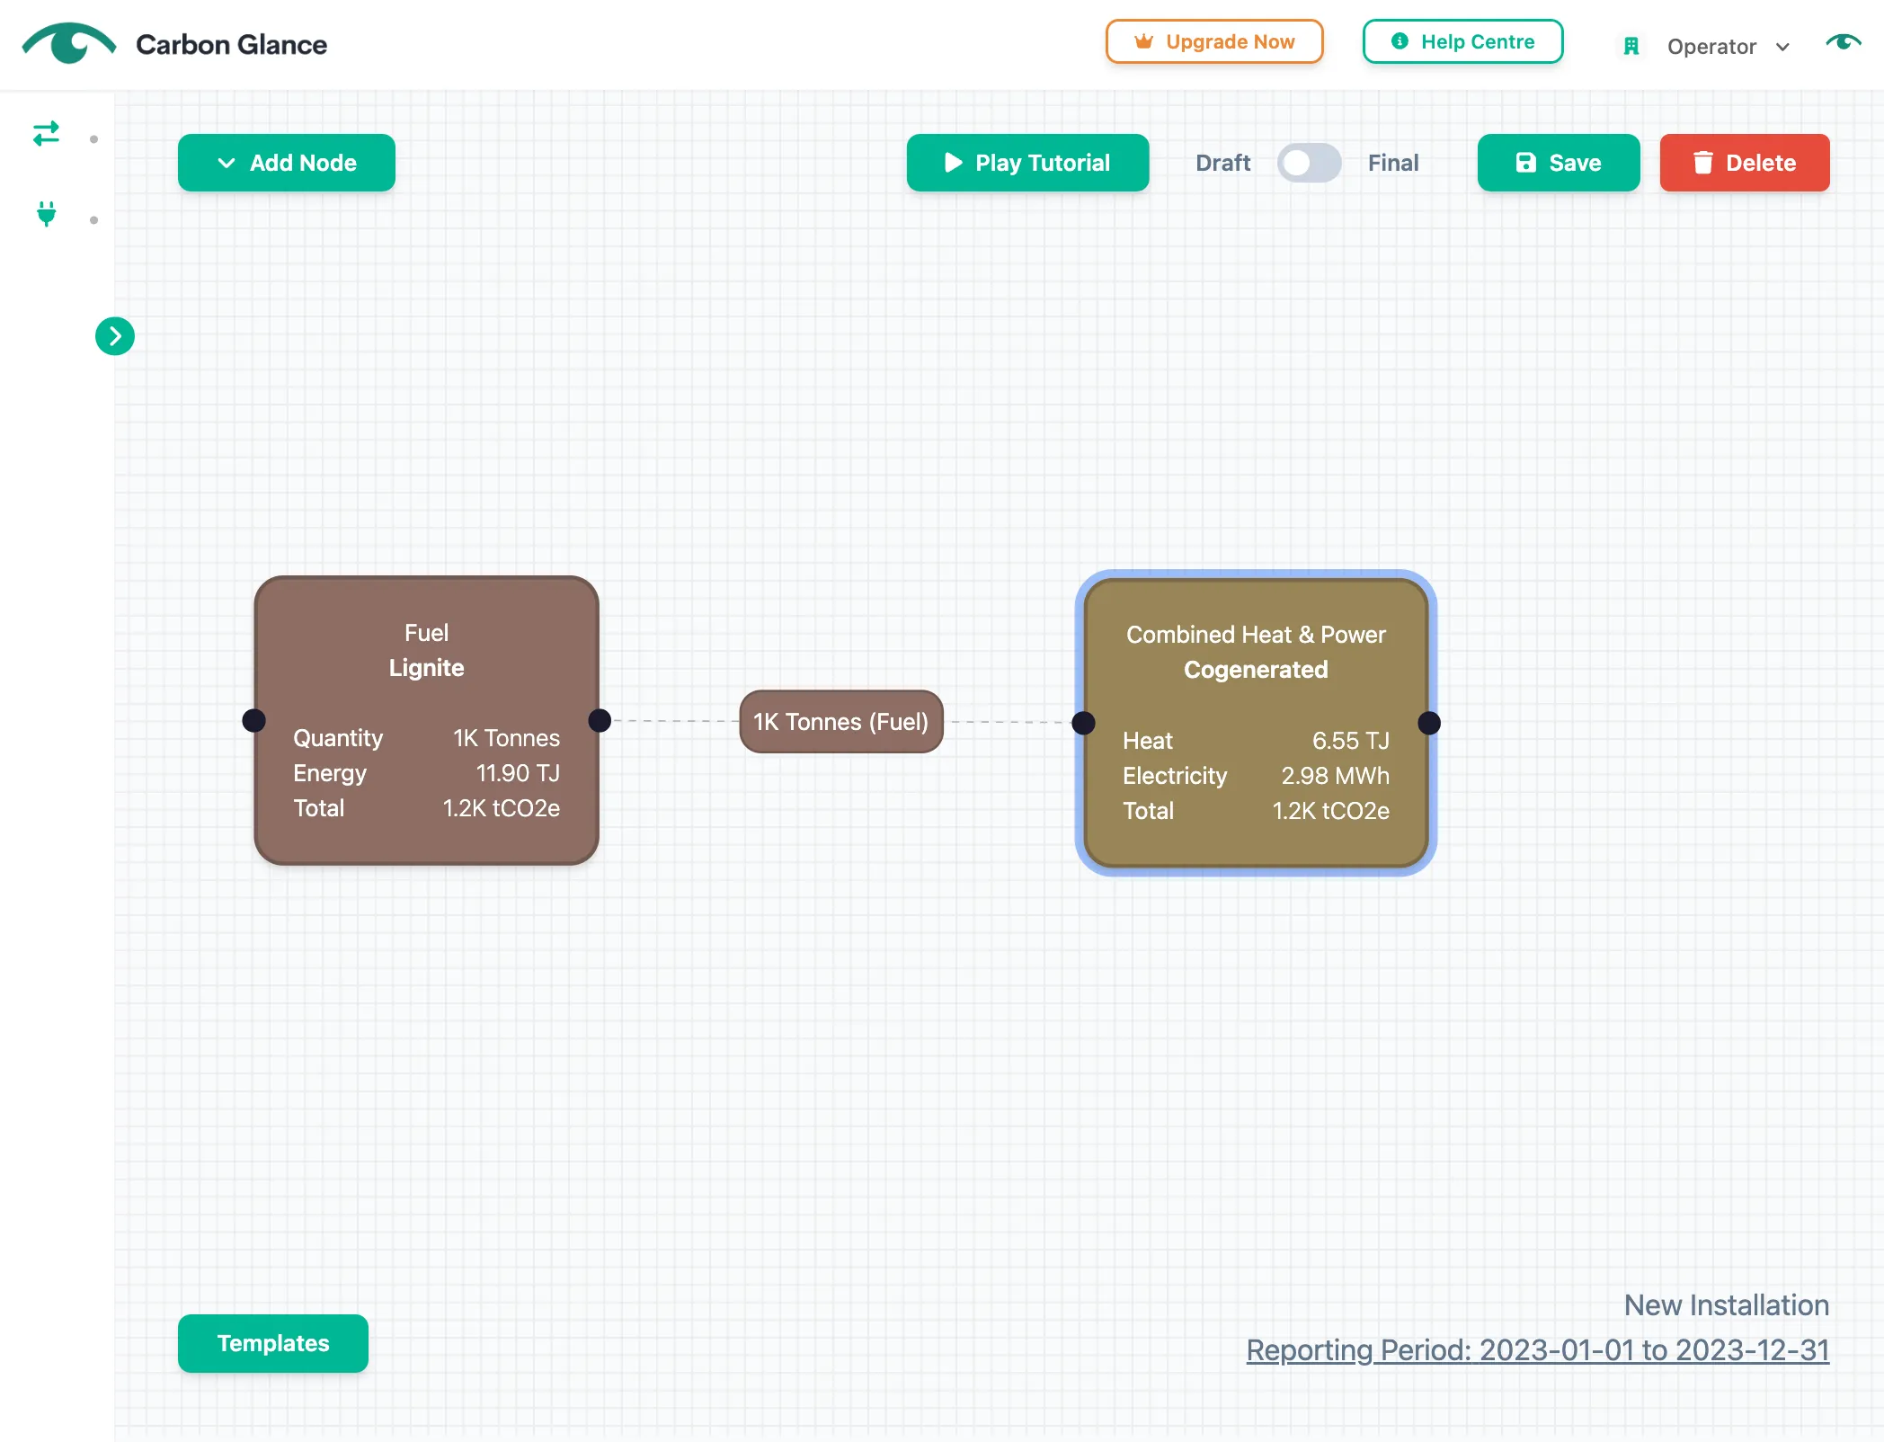Screen dimensions: 1884x1442
Task: Click the Lignite node's right connector handle
Action: pos(600,720)
